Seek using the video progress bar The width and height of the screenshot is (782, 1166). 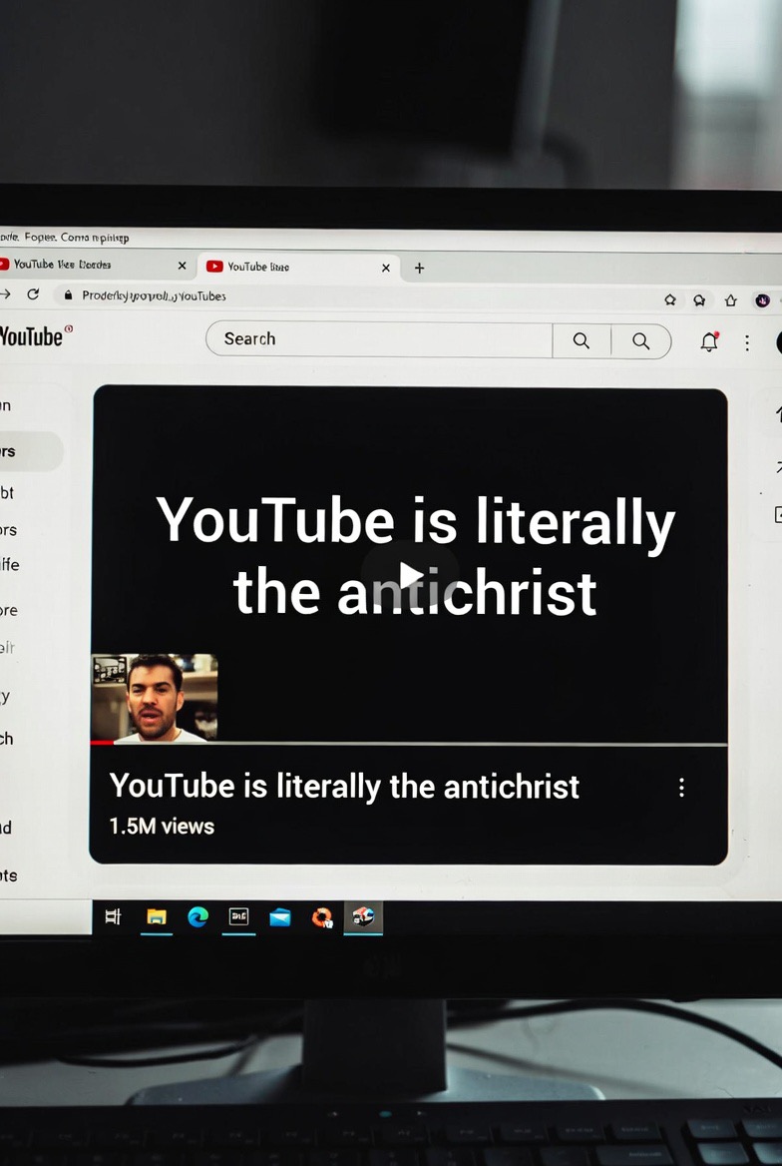408,743
